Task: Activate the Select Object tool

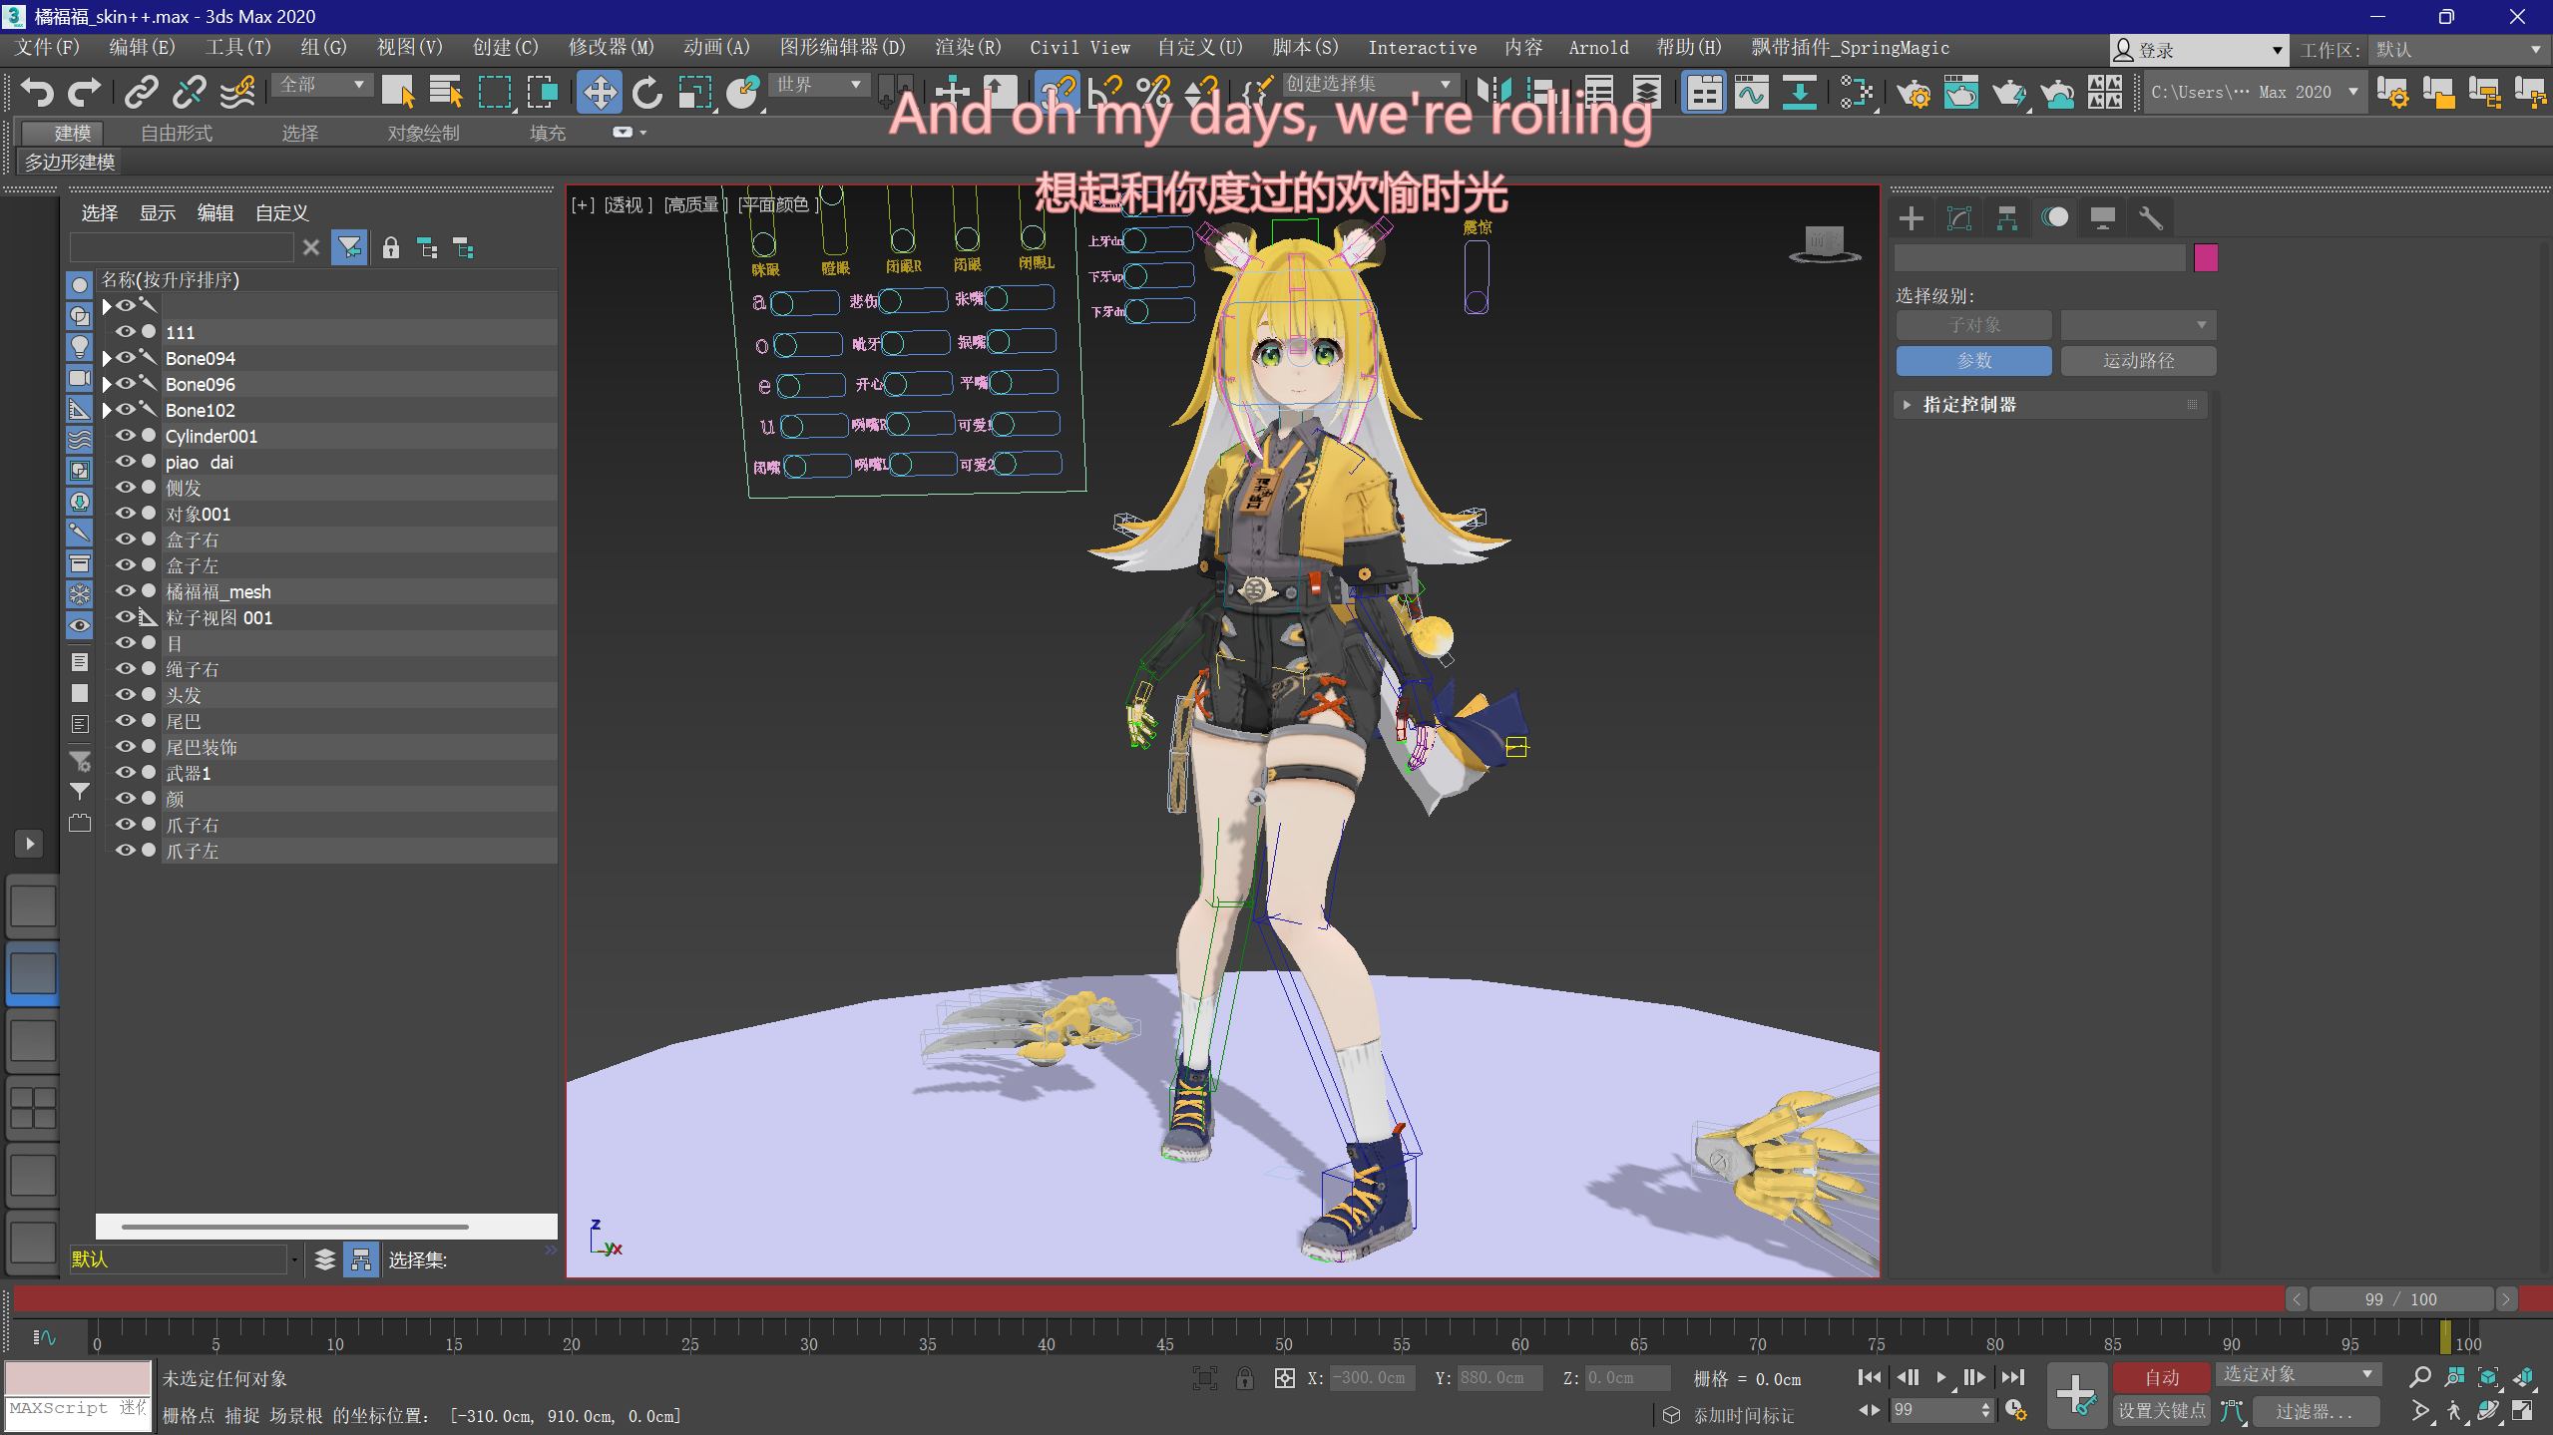Action: tap(398, 92)
